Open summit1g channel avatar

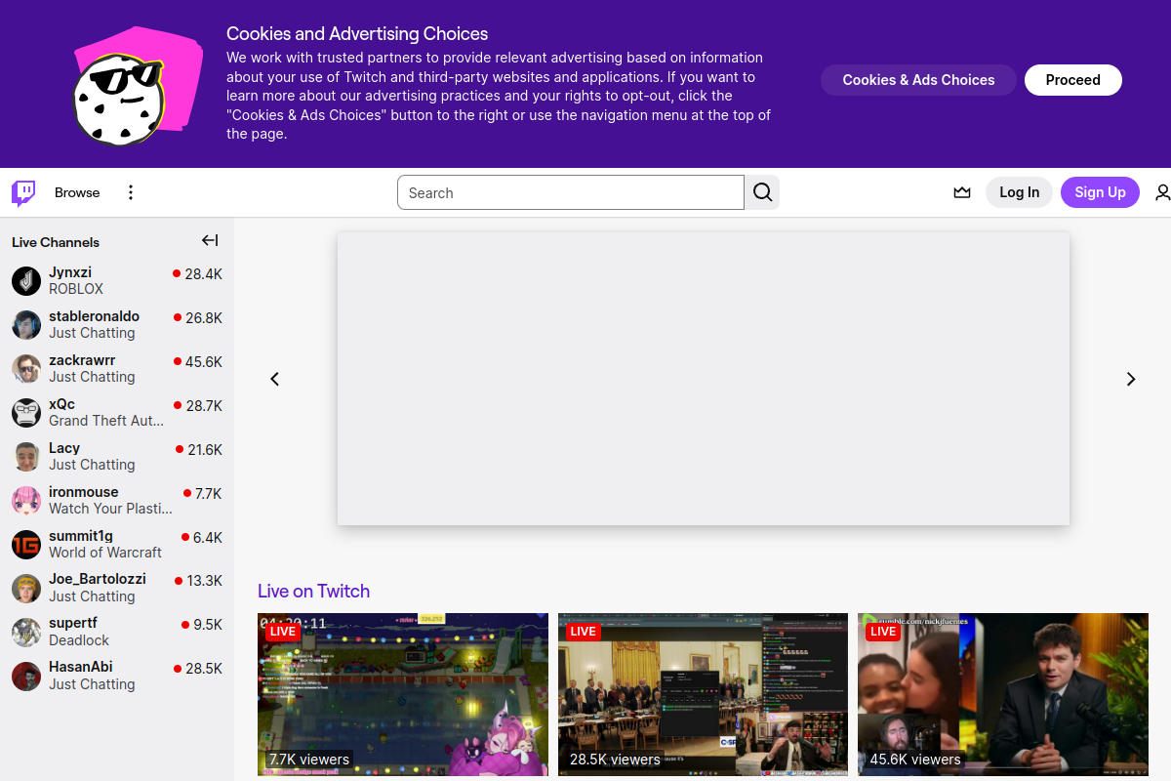[x=26, y=545]
